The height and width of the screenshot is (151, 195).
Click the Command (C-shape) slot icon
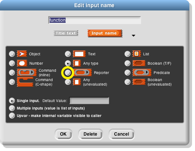[x=25, y=82]
